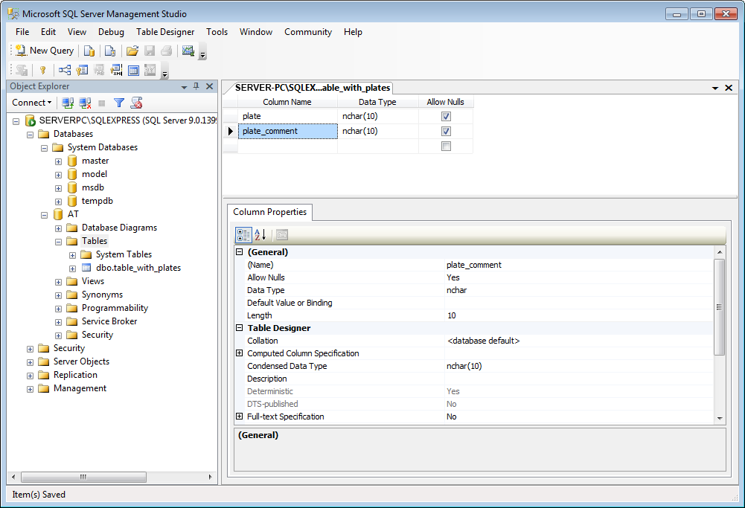Screen dimensions: 745x508
Task: Click the Set Primary Key icon
Action: pos(42,70)
